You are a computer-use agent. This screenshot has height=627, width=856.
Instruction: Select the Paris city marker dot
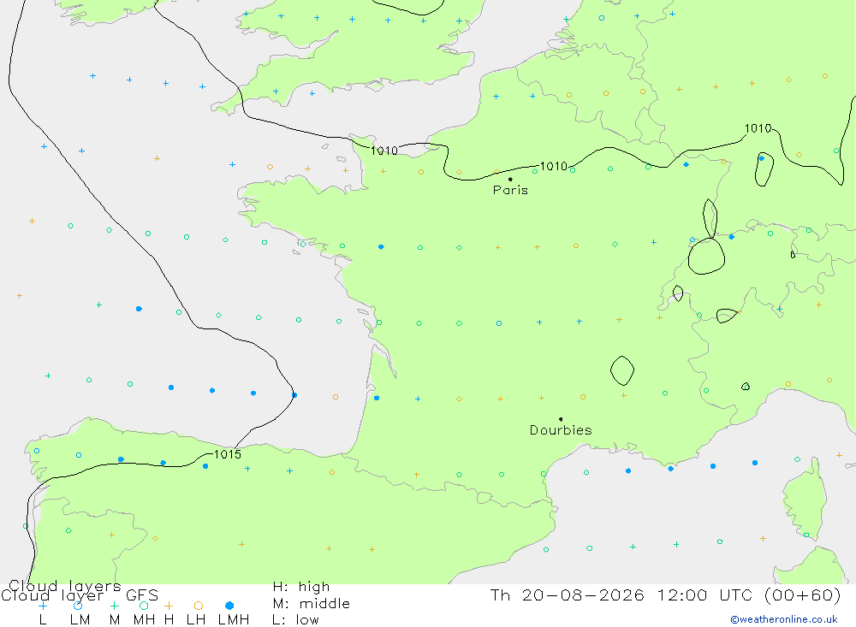point(510,179)
